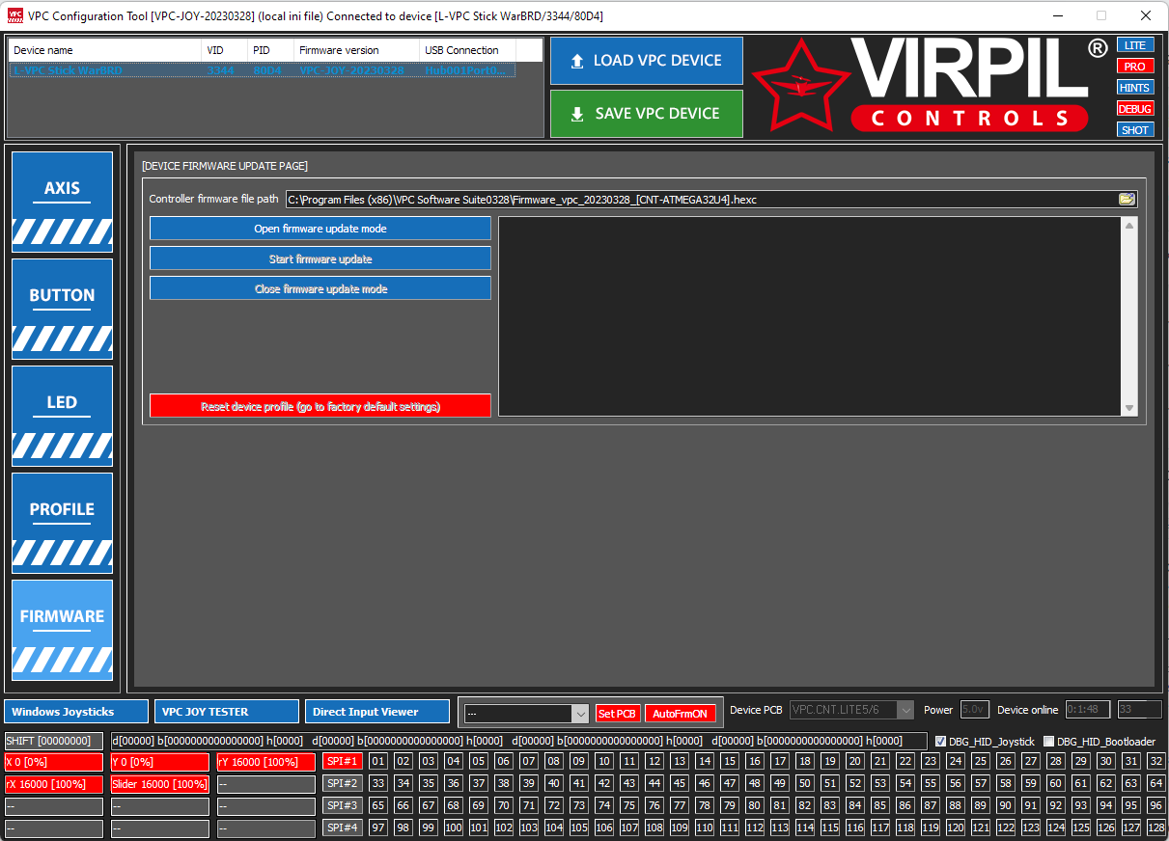Image resolution: width=1169 pixels, height=841 pixels.
Task: Select the L-VPC Stick WarBRD device row
Action: tap(262, 70)
